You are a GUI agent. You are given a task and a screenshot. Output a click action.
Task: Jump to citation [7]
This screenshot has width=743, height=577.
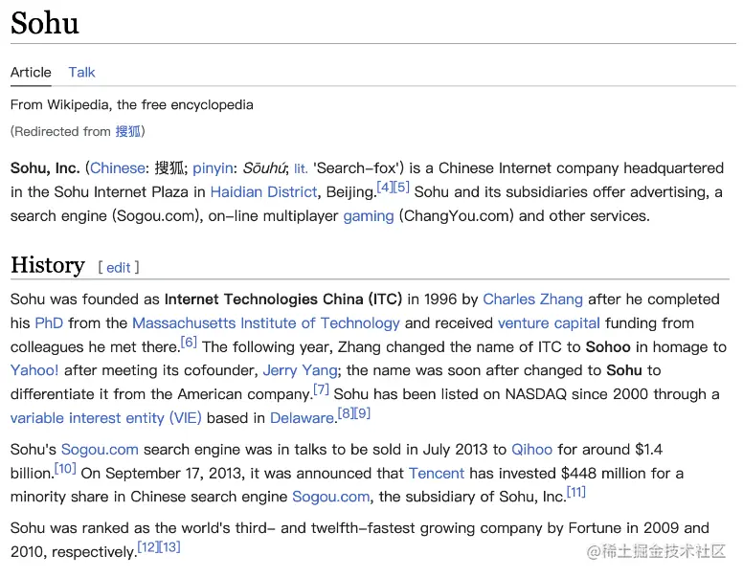click(x=321, y=389)
